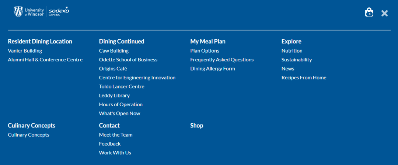This screenshot has height=165, width=398.
Task: Open Odette School of Business page
Action: (128, 60)
